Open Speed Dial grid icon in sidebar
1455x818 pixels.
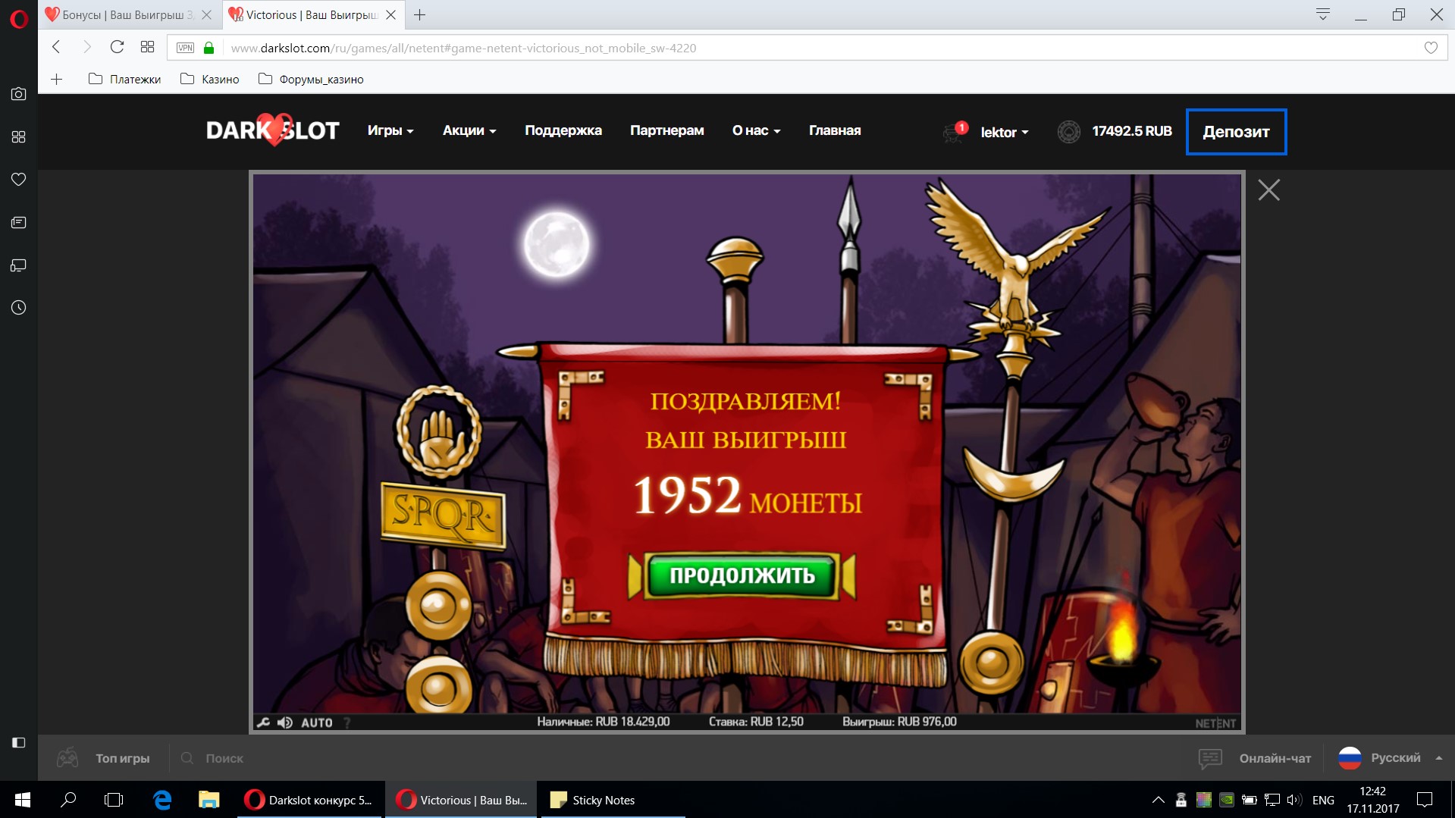[x=19, y=137]
